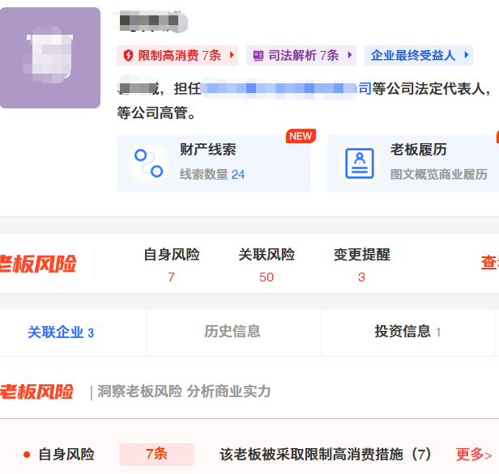
Task: Click the pink 7条 badge
Action: (156, 455)
